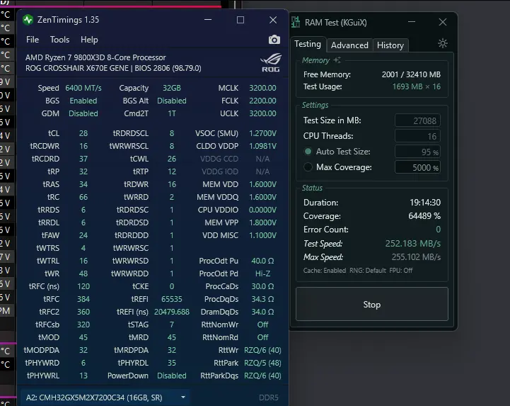Switch to the Advanced tab
Viewport: 510px width, 406px height.
tap(349, 45)
